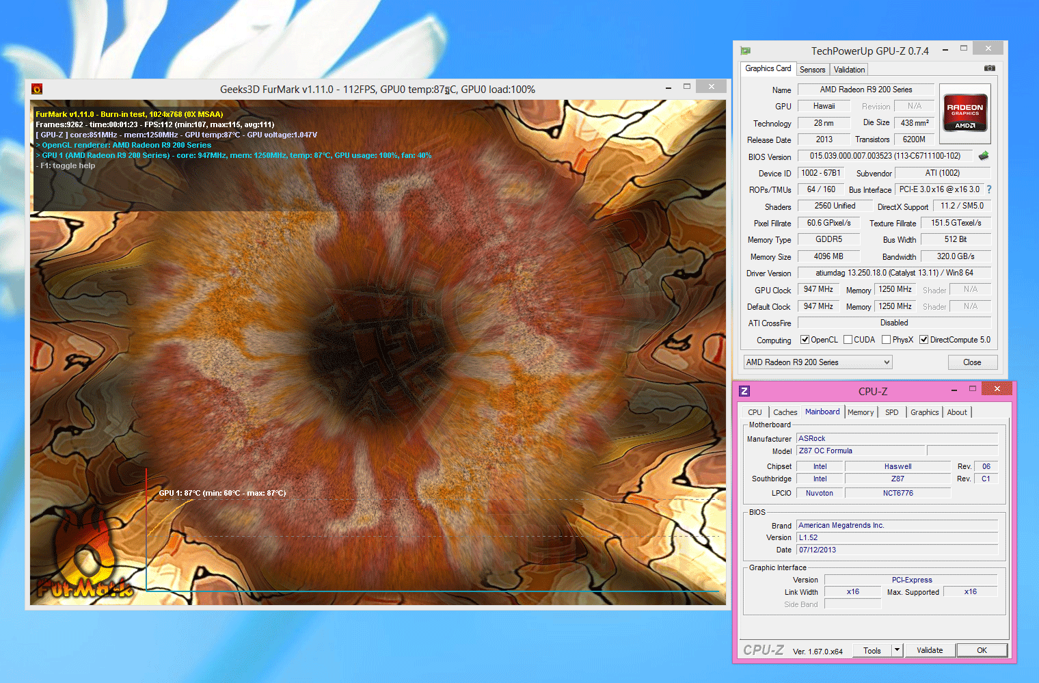The height and width of the screenshot is (683, 1039).
Task: Switch to the CPU tab in CPU-Z
Action: (755, 412)
